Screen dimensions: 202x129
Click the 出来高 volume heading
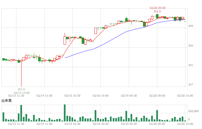pyautogui.click(x=6, y=101)
